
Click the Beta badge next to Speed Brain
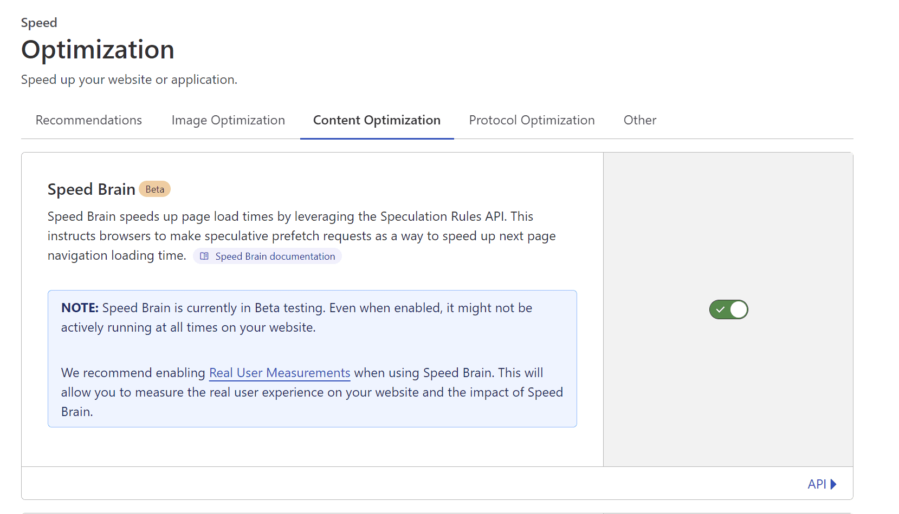click(154, 189)
